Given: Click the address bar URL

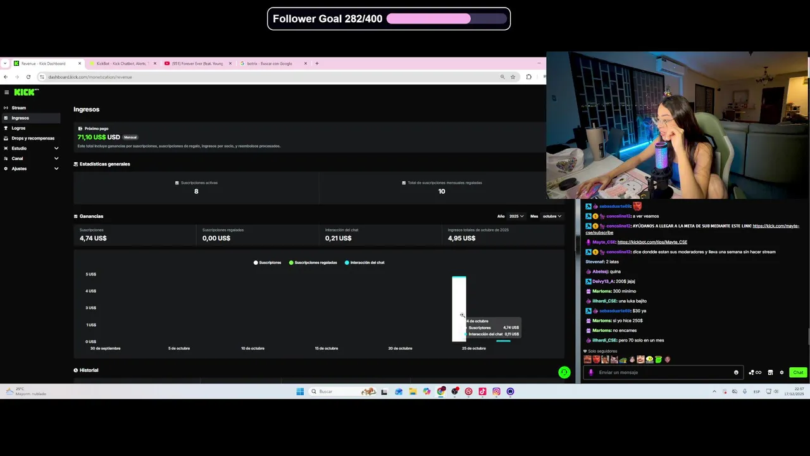Looking at the screenshot, I should point(90,77).
